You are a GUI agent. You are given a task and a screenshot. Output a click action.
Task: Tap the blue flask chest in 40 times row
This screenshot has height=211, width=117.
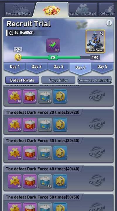45,181
